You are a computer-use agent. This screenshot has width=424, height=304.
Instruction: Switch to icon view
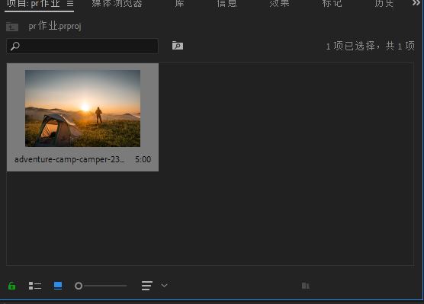pyautogui.click(x=58, y=286)
